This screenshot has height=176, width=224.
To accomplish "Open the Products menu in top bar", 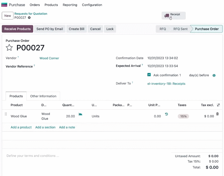I will (x=51, y=5).
